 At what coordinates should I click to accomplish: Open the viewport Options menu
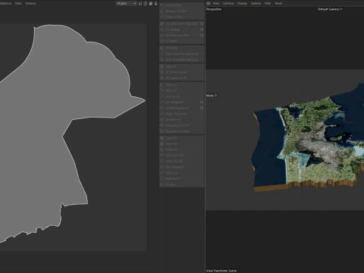256,3
